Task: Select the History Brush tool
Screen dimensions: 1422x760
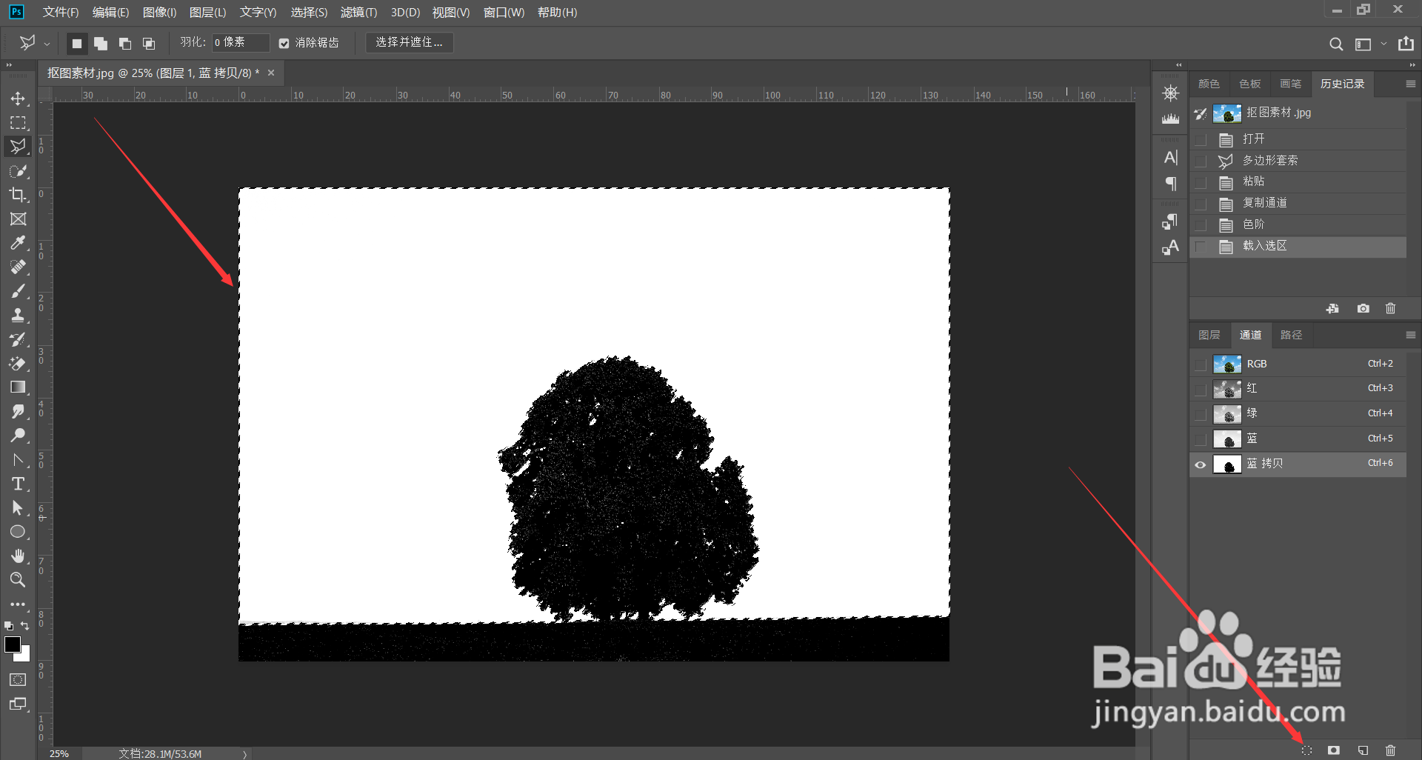Action: point(18,339)
